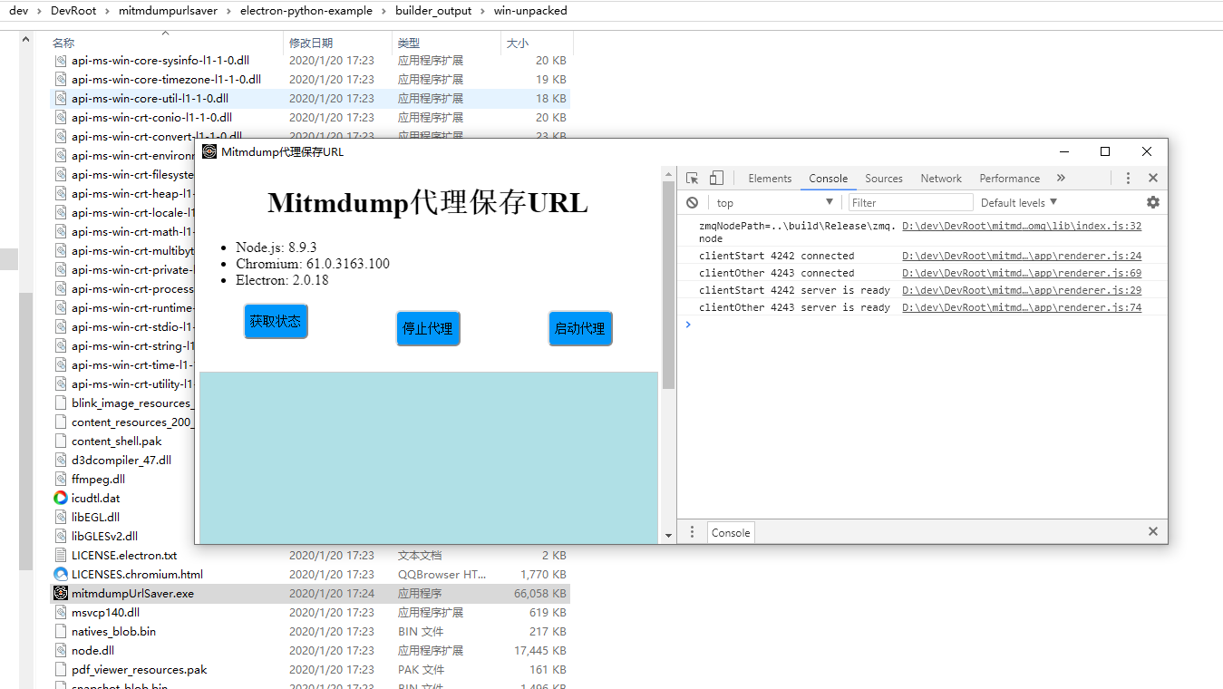Focus the console Filter input field

pyautogui.click(x=910, y=203)
